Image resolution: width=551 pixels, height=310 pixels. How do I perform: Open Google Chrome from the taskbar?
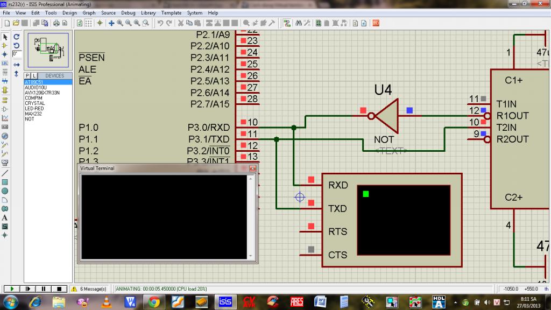point(153,302)
